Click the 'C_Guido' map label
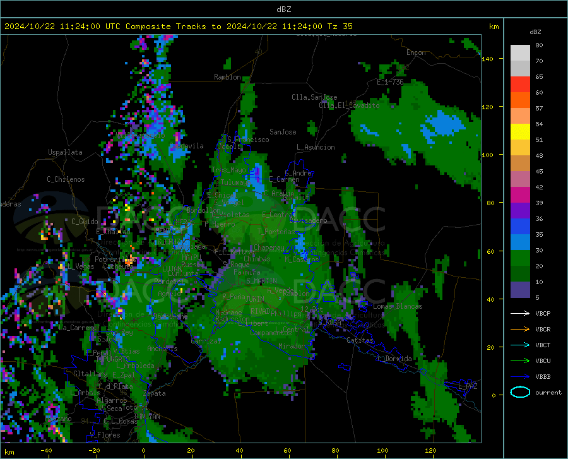Image resolution: width=568 pixels, height=459 pixels. coord(85,222)
